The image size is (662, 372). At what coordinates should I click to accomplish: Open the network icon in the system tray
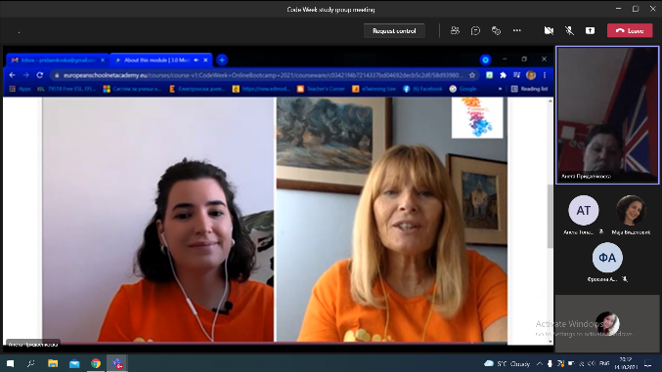tap(581, 363)
